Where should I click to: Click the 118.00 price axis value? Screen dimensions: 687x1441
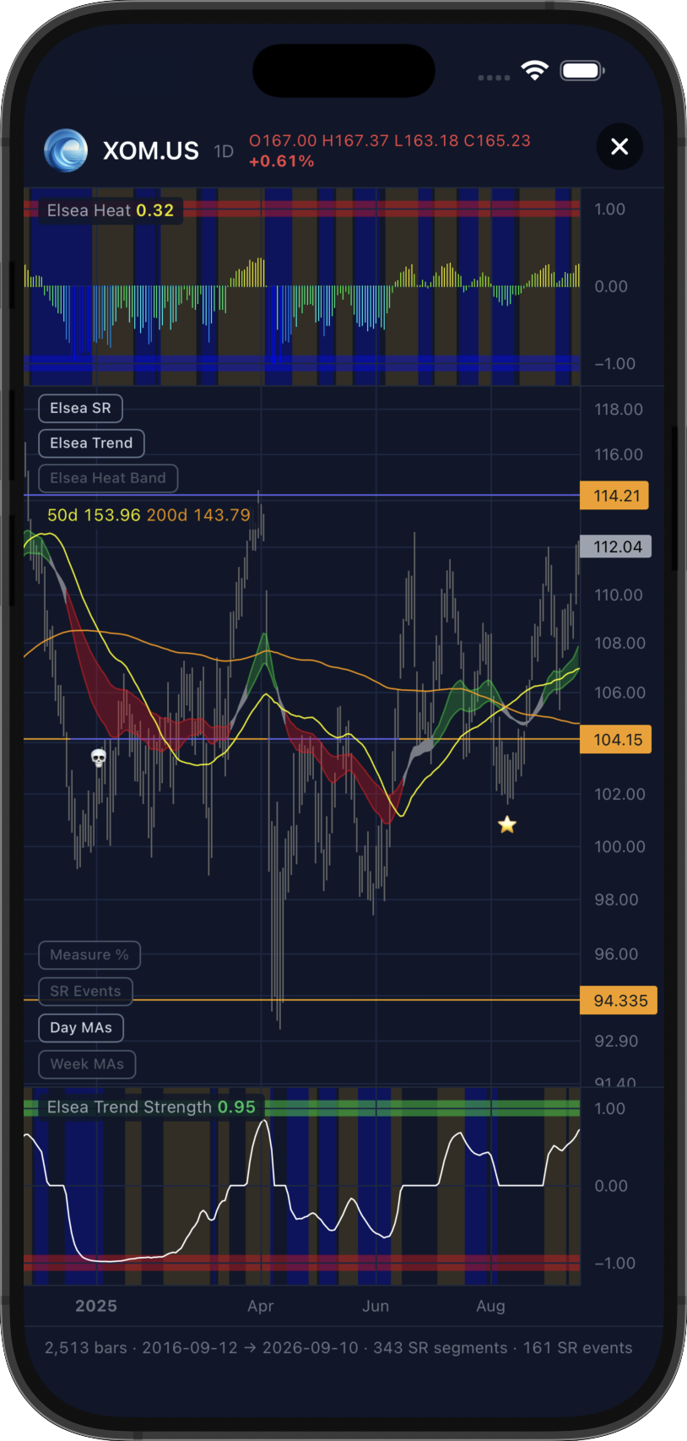coord(619,410)
